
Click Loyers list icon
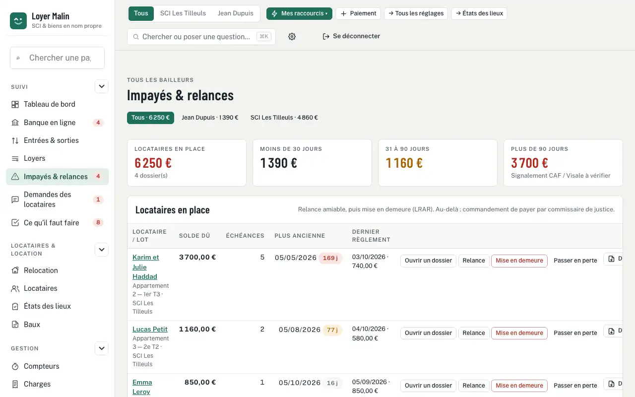point(15,158)
